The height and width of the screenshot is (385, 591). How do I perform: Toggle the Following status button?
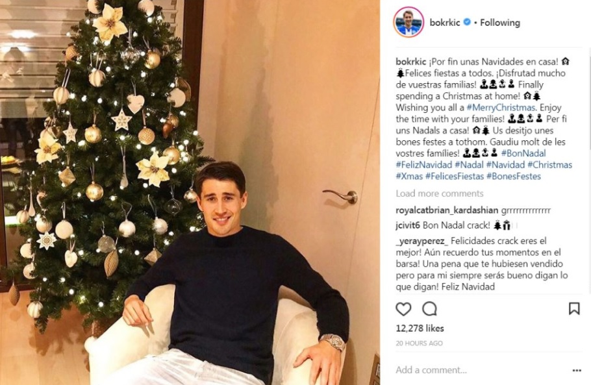pyautogui.click(x=500, y=23)
